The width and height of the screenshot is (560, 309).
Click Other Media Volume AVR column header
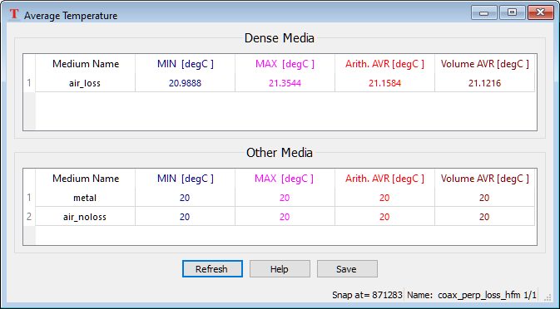tap(484, 179)
